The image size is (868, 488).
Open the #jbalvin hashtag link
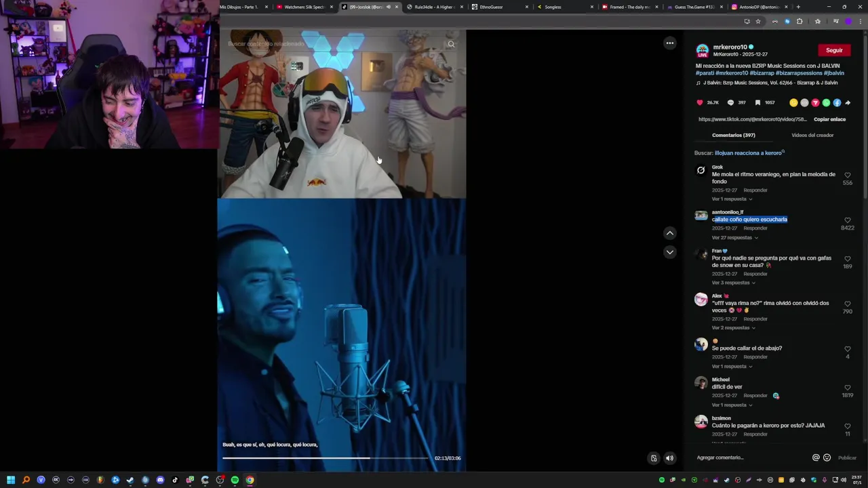(x=834, y=73)
